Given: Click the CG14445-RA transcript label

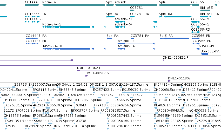Looking at the screenshot, I should pyautogui.click(x=35, y=14).
